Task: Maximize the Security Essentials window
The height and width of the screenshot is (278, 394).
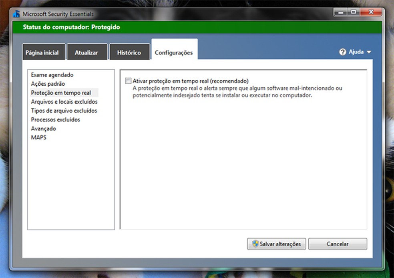Action: click(354, 12)
